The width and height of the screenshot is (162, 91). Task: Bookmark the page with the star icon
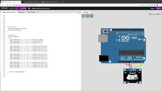click(x=146, y=5)
